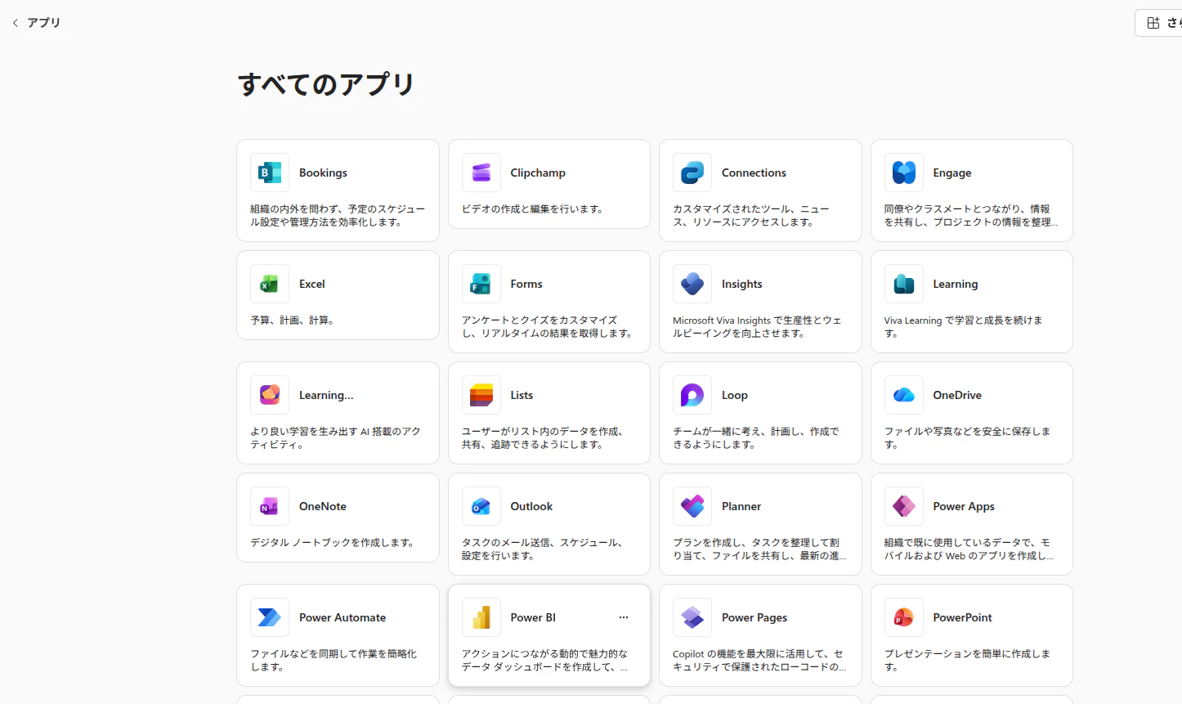1182x704 pixels.
Task: Open the Viva Learning icon
Action: (x=904, y=284)
